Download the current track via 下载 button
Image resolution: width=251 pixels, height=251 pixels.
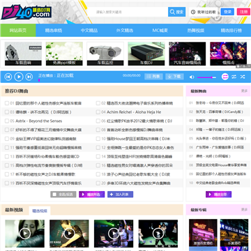click(x=174, y=77)
